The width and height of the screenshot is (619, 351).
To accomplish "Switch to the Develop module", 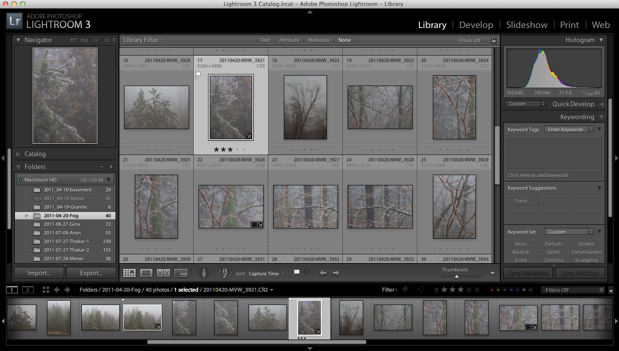I will point(476,25).
